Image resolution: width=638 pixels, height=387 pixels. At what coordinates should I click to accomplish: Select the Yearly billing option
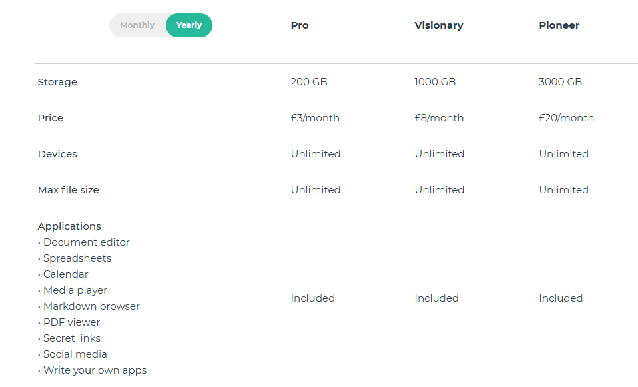[x=189, y=25]
